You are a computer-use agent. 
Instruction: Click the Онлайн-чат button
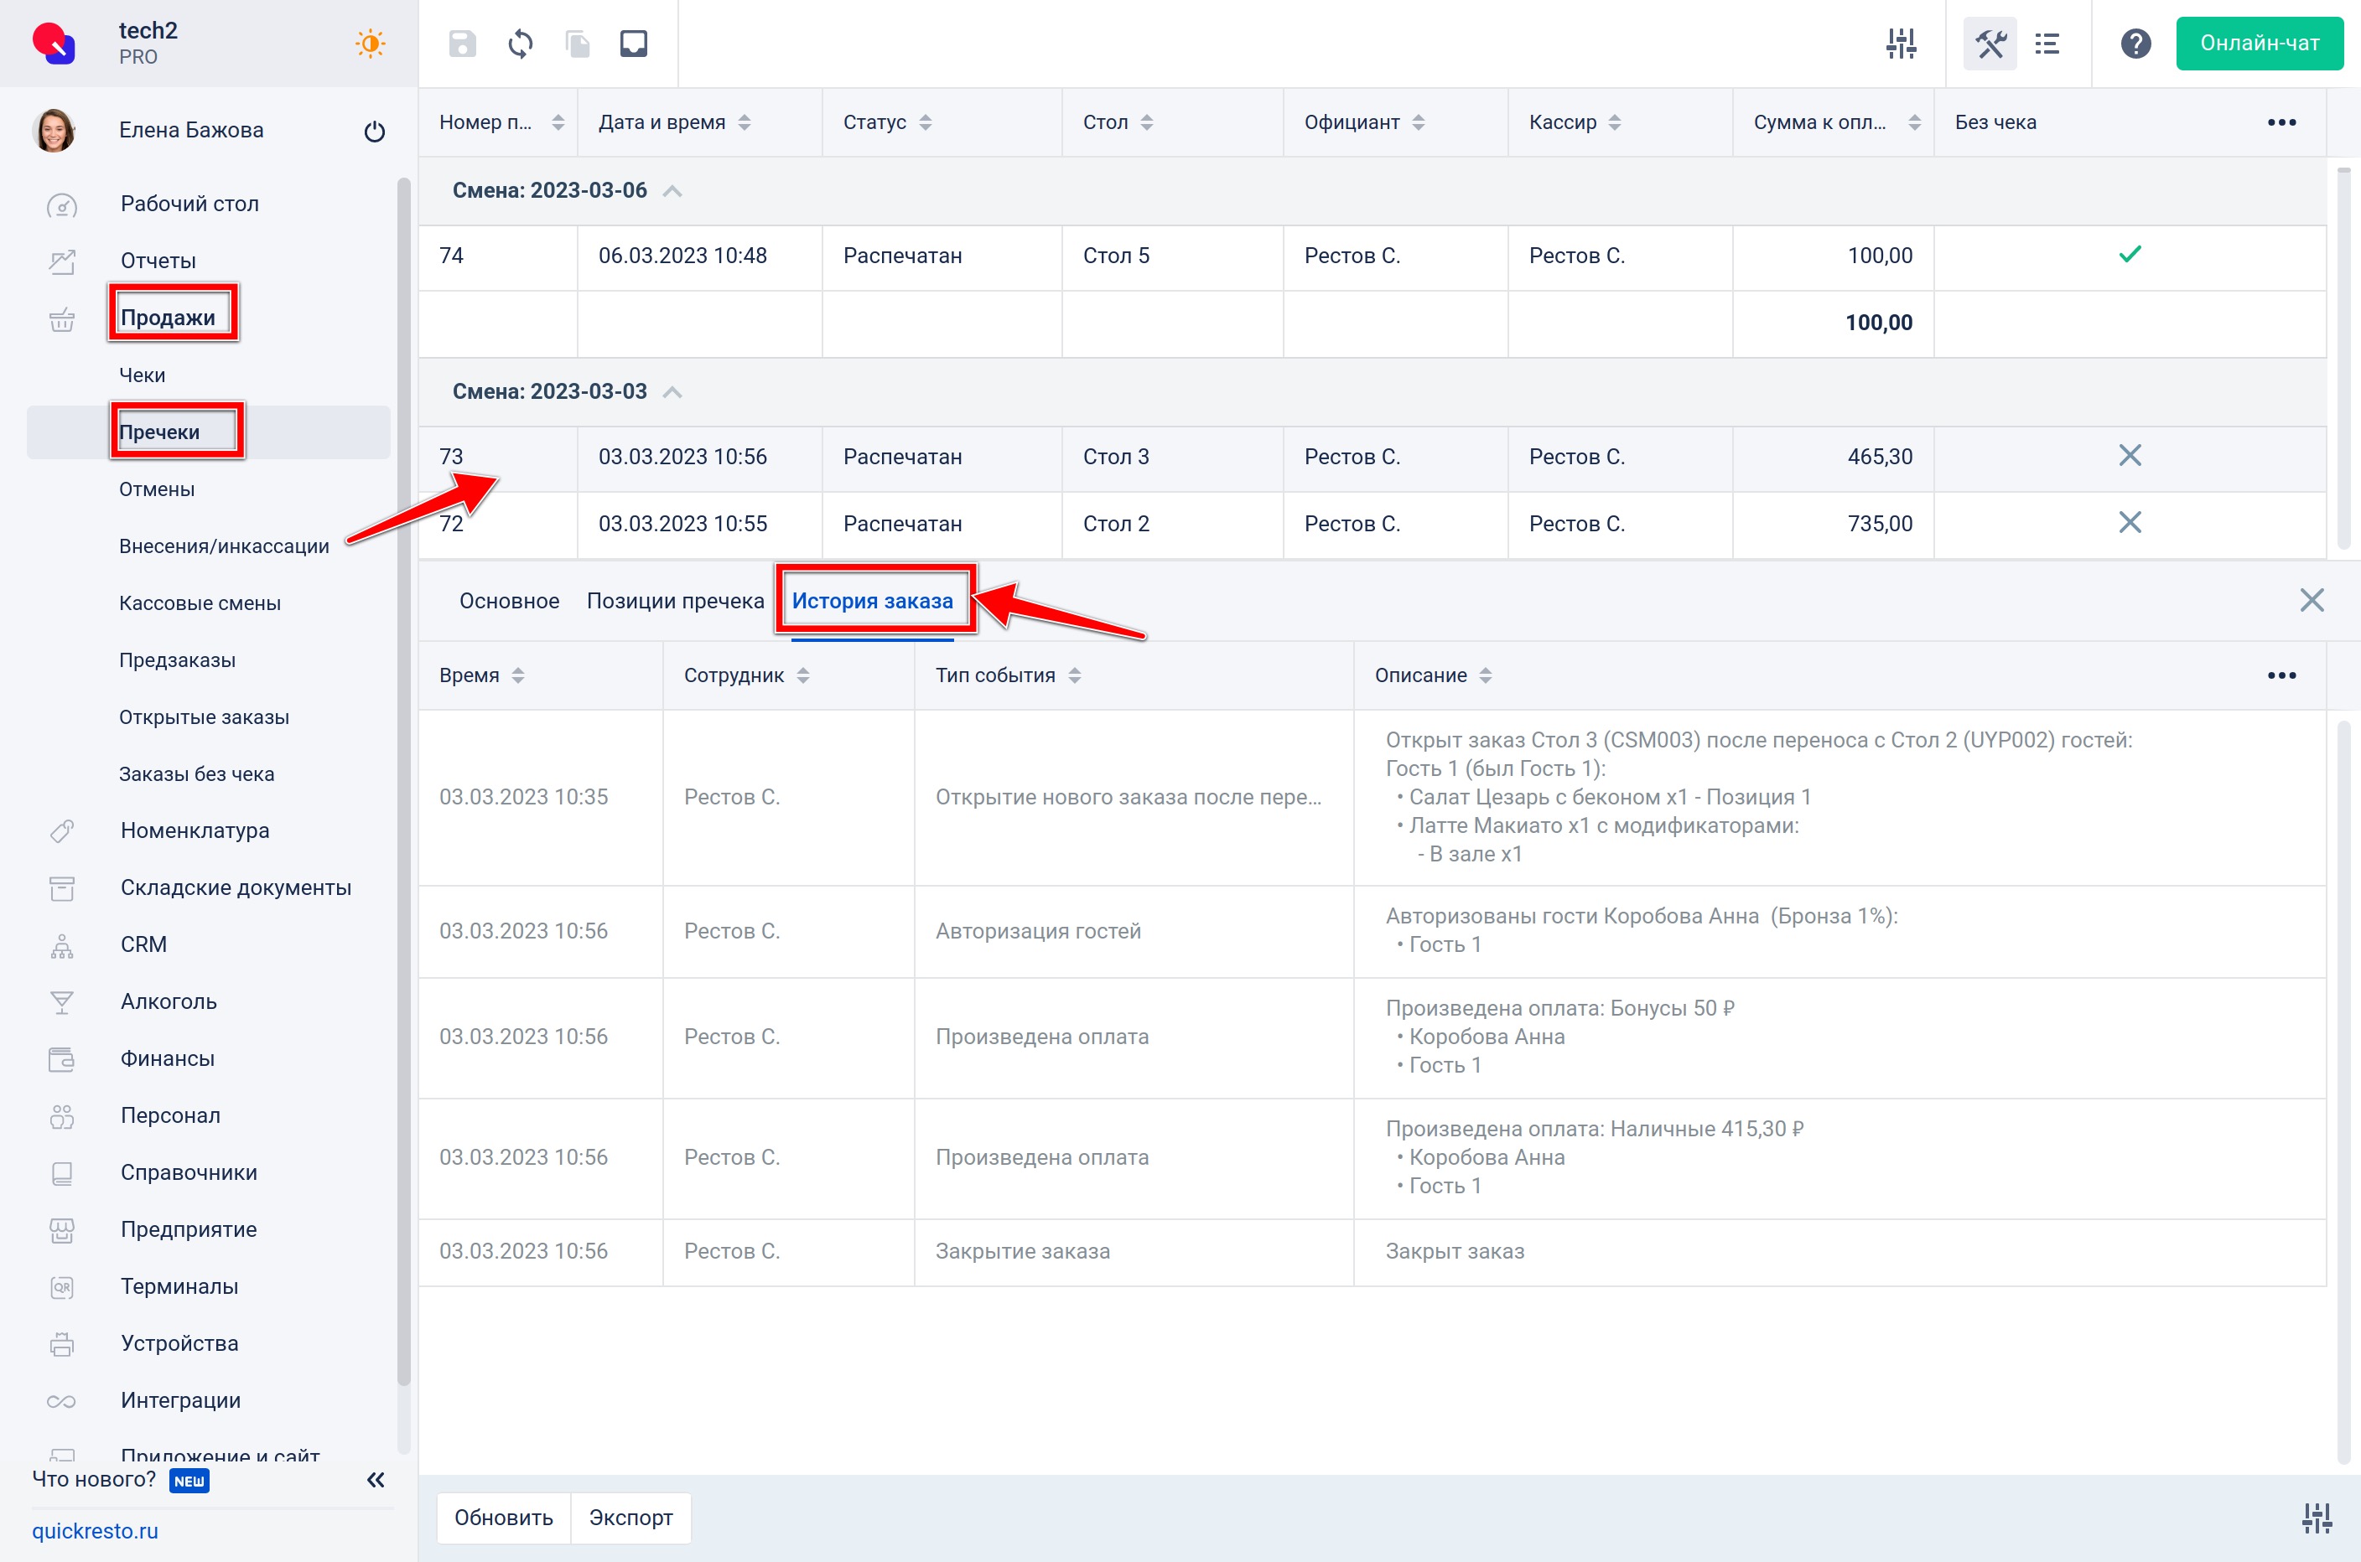coord(2259,44)
